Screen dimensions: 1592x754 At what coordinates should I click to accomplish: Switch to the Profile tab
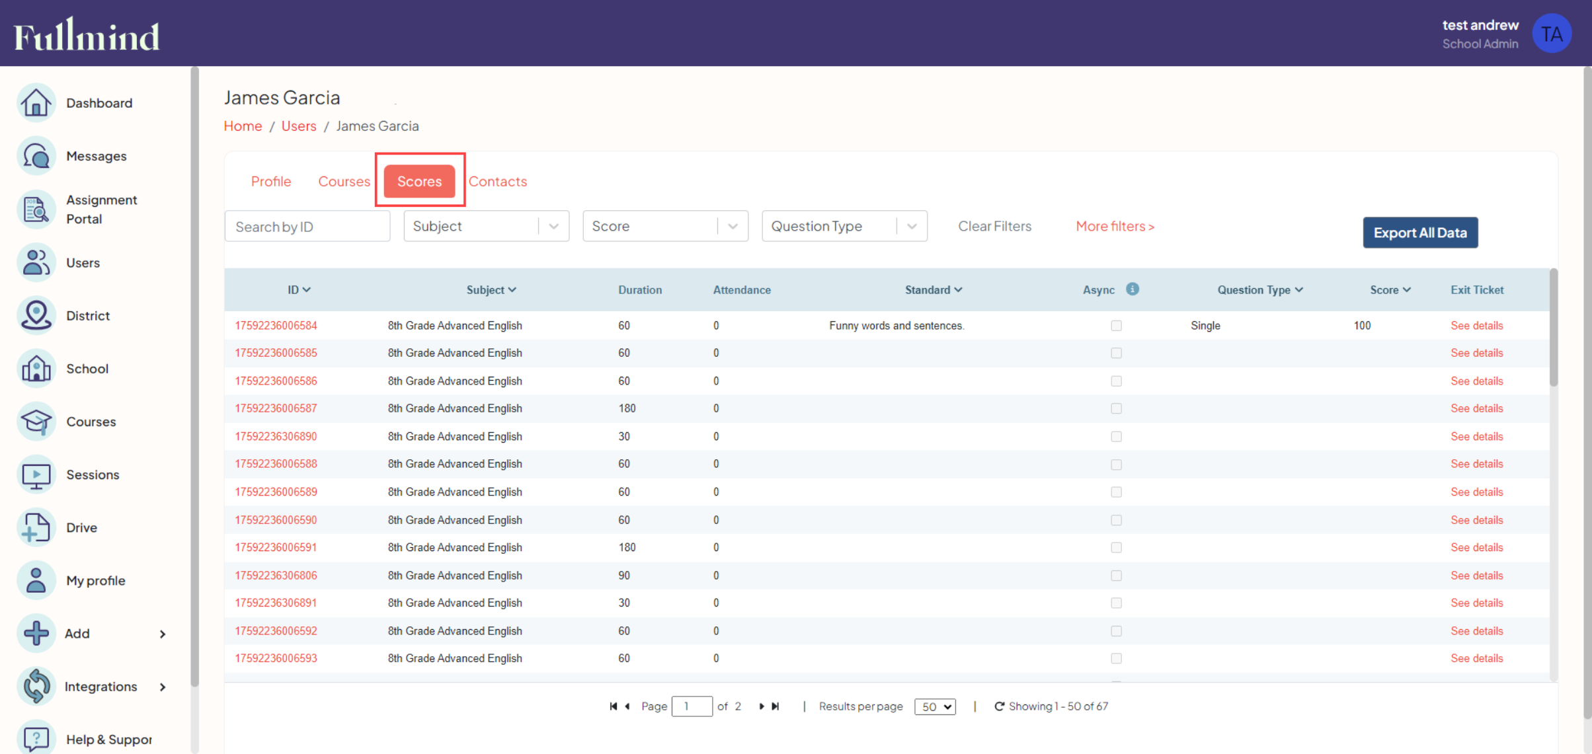(x=271, y=181)
